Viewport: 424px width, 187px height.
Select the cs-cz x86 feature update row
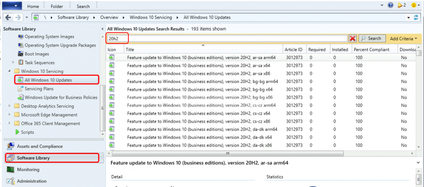tap(261, 121)
